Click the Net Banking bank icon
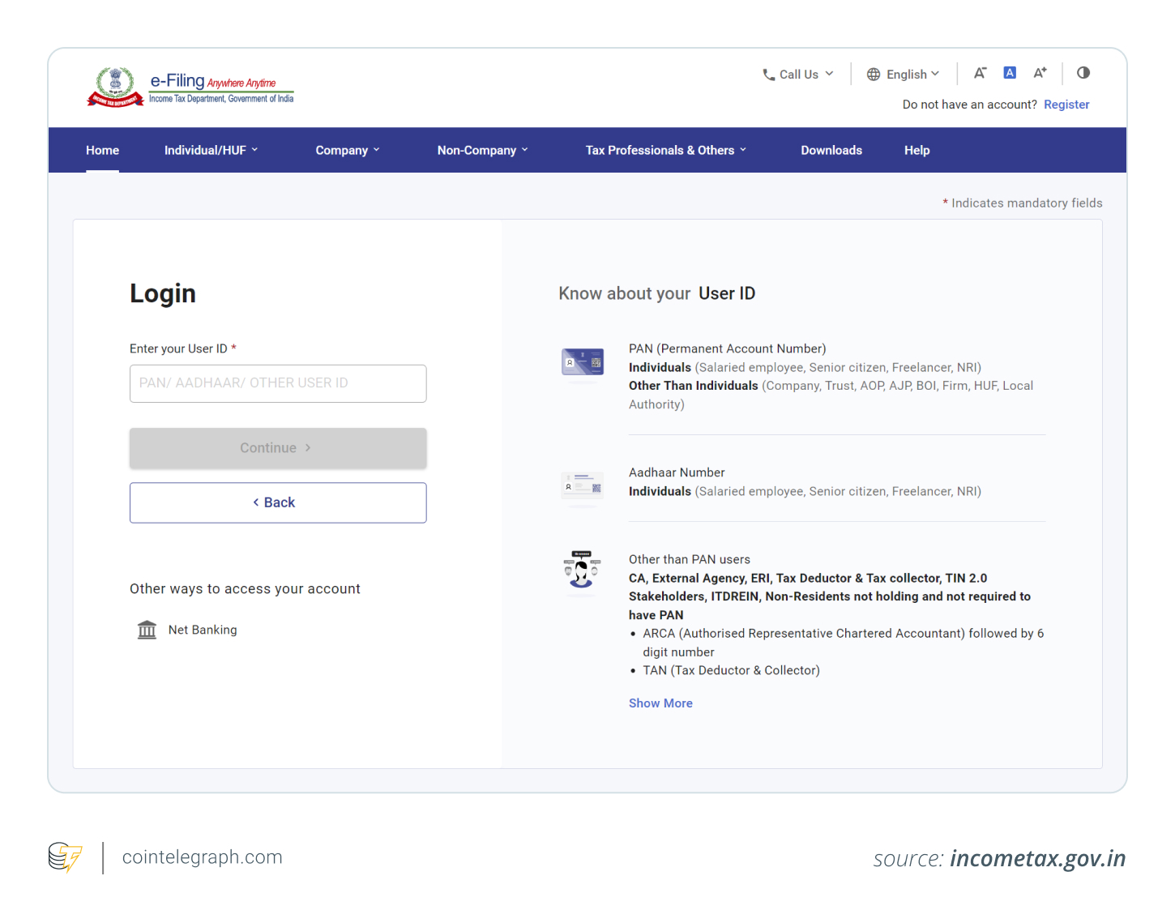1175x923 pixels. [x=147, y=630]
